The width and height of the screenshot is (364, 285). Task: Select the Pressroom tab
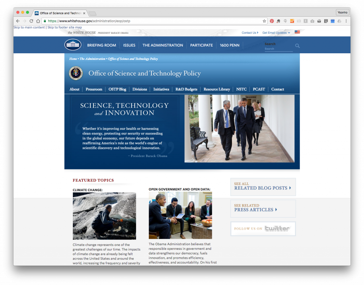click(x=94, y=89)
